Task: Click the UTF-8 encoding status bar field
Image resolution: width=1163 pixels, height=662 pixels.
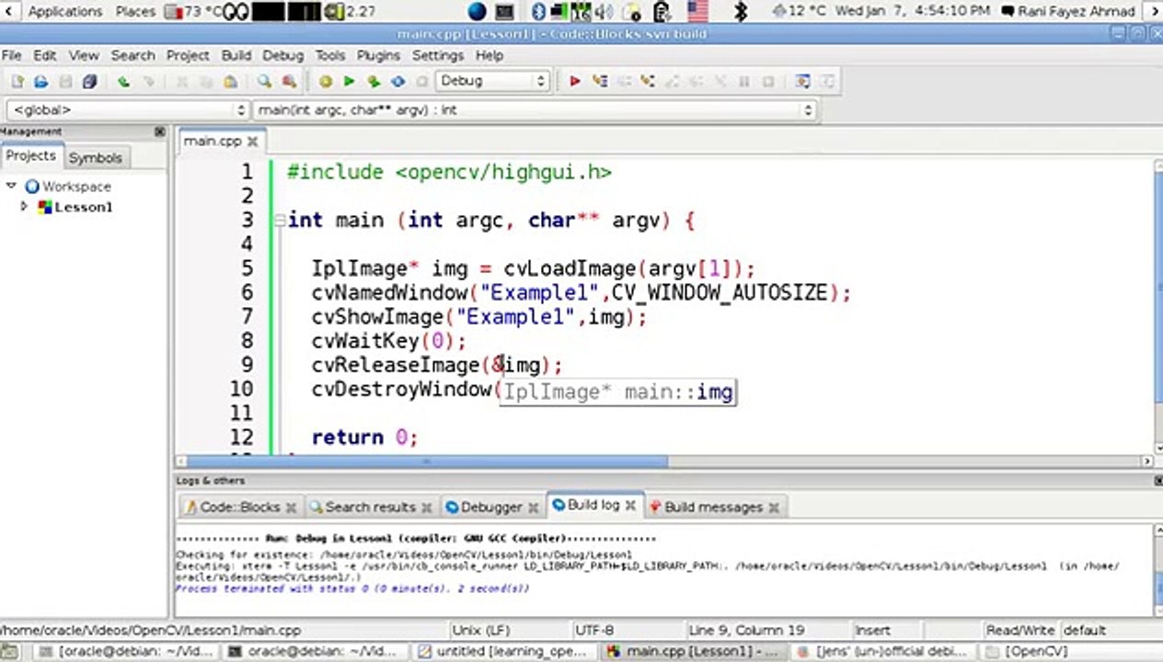Action: coord(594,631)
